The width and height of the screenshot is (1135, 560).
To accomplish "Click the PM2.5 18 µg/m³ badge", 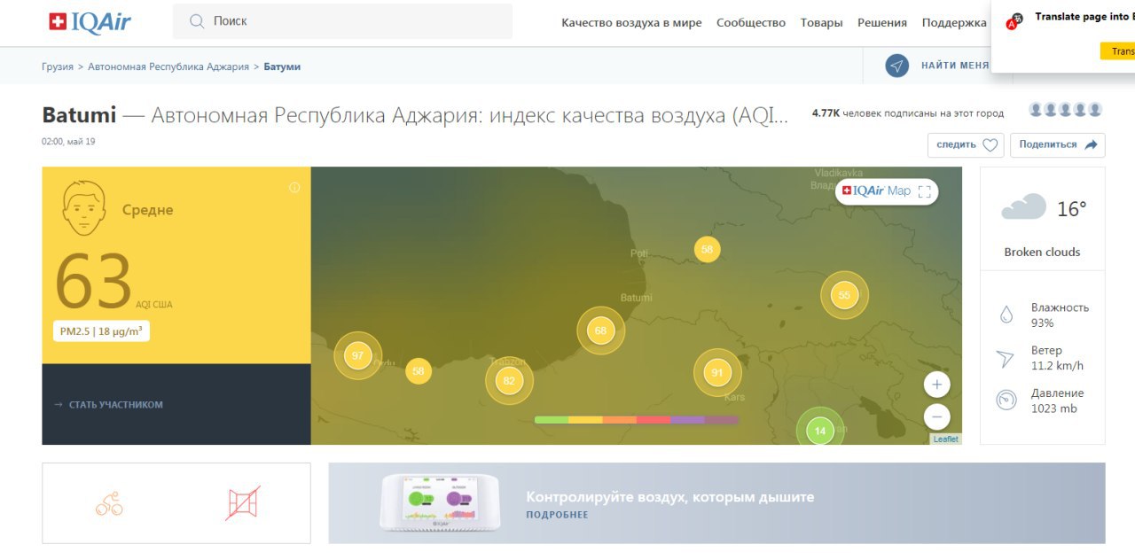I will pos(102,331).
